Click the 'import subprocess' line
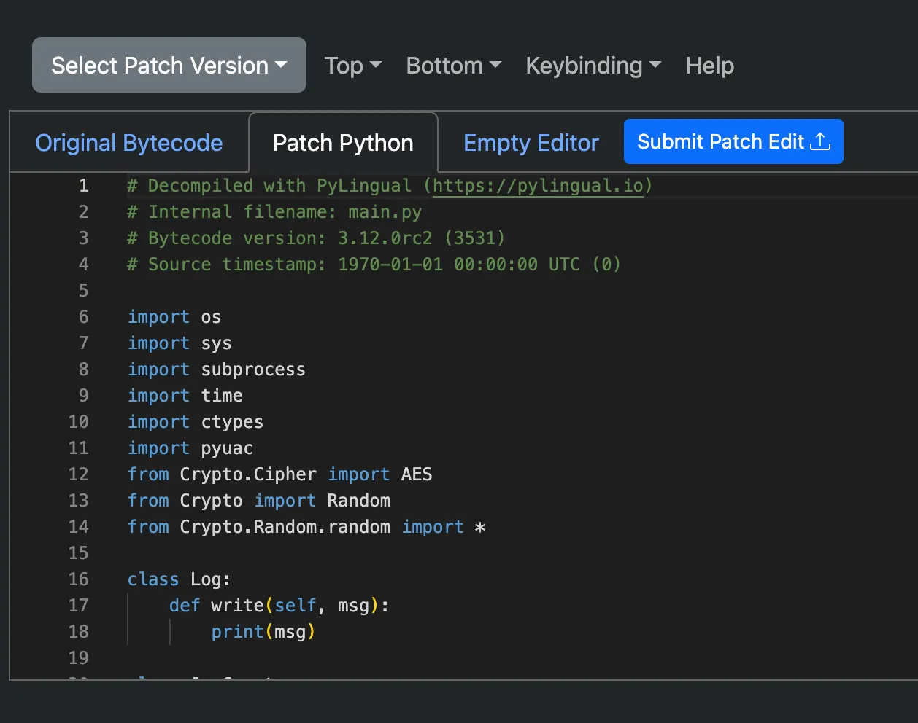918x723 pixels. pos(217,370)
